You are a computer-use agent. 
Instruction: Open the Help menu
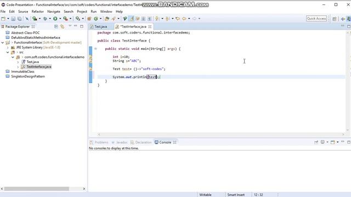[x=119, y=11]
